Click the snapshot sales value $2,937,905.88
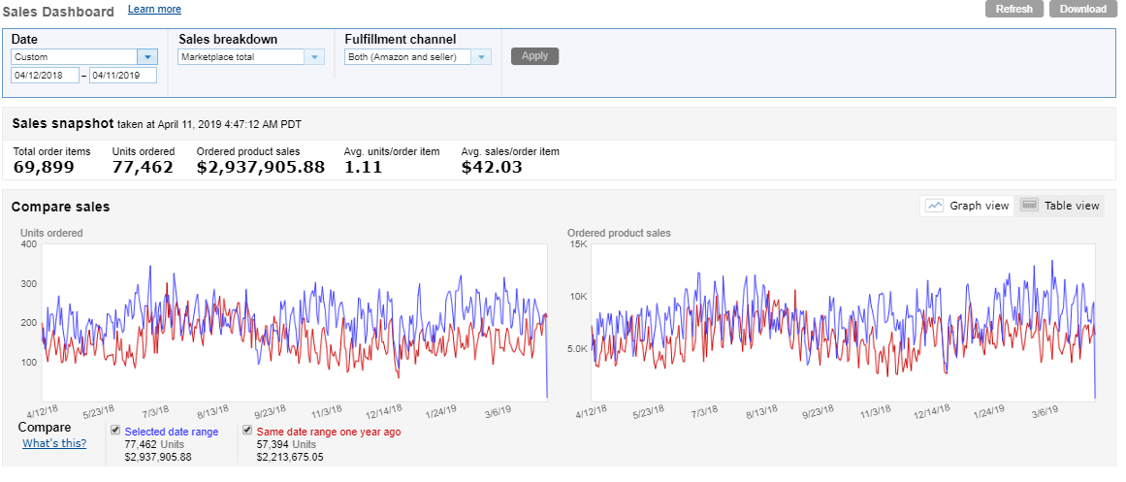The width and height of the screenshot is (1126, 482). pos(261,168)
